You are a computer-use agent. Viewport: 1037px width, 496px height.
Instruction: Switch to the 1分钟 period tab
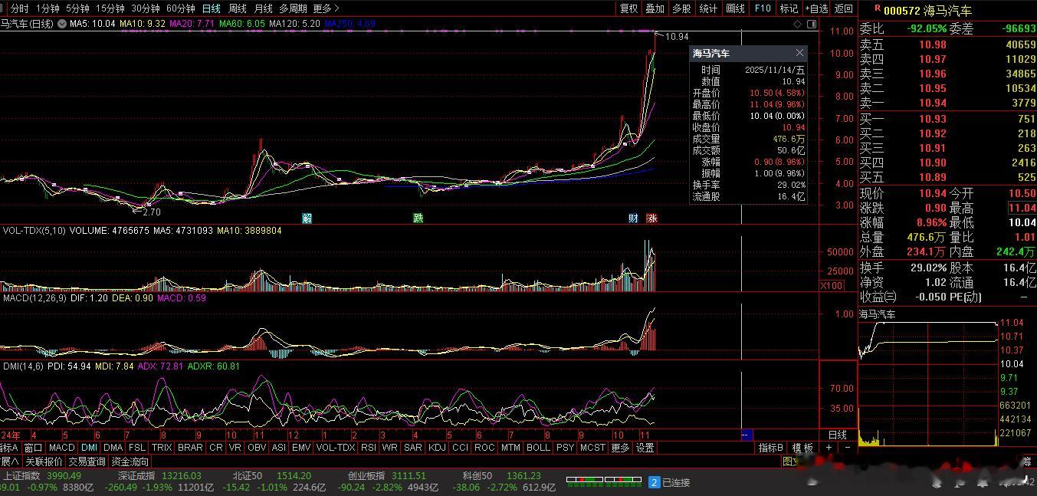(x=48, y=8)
